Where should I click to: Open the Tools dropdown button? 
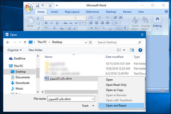pos(88,106)
